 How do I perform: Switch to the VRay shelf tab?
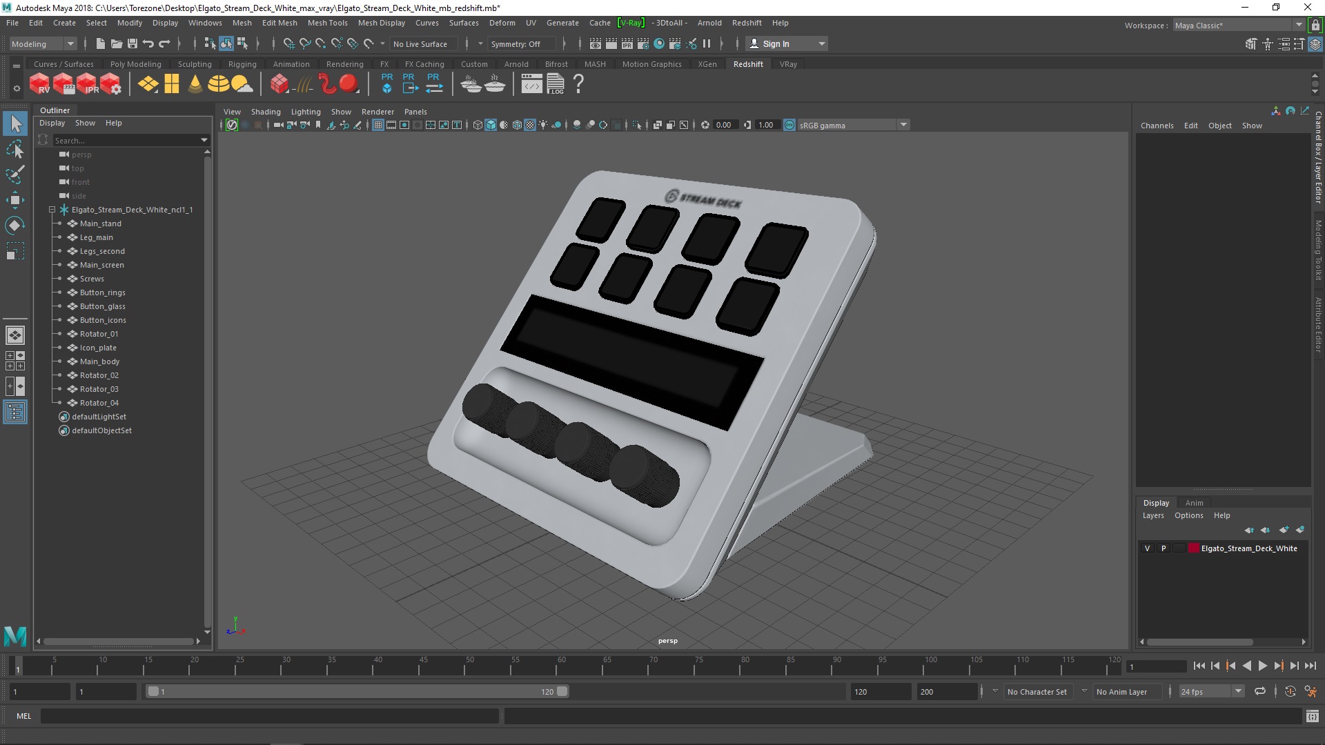tap(788, 64)
